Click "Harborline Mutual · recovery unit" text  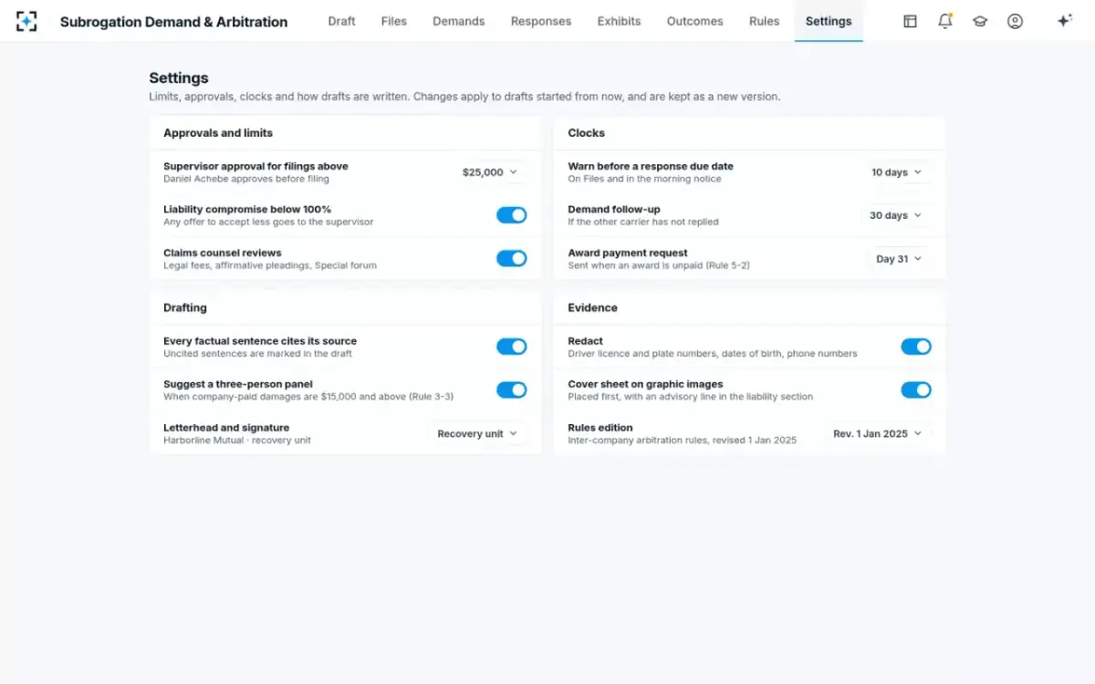[237, 440]
